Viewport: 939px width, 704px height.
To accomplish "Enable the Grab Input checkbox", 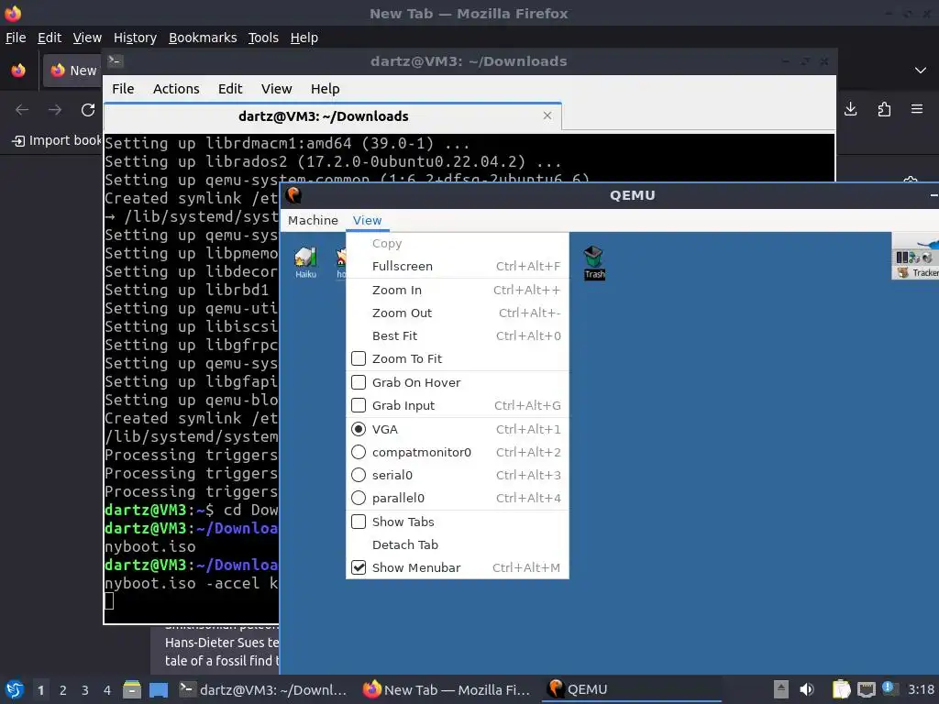I will pyautogui.click(x=359, y=405).
